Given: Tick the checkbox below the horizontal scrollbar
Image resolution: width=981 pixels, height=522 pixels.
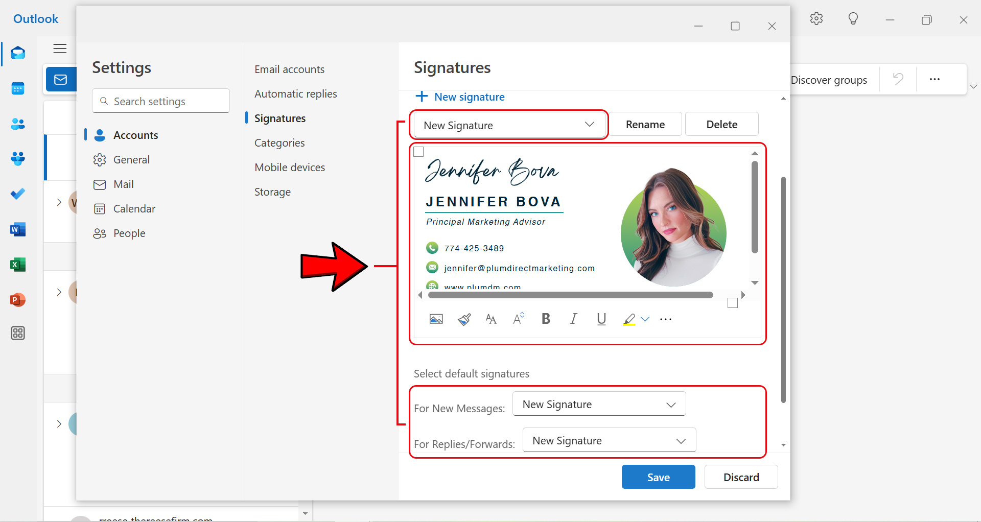Looking at the screenshot, I should 733,302.
